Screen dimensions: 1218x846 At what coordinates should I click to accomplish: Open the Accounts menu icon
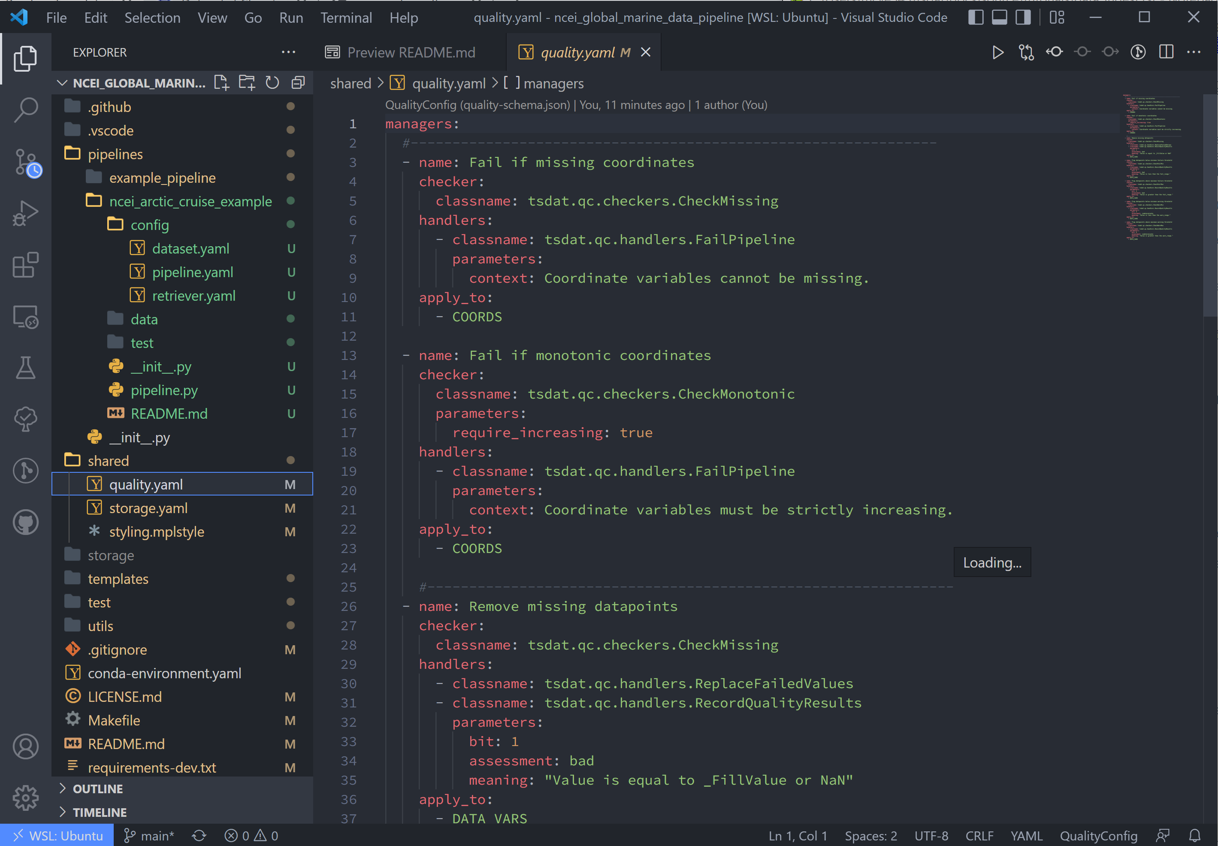(x=25, y=746)
